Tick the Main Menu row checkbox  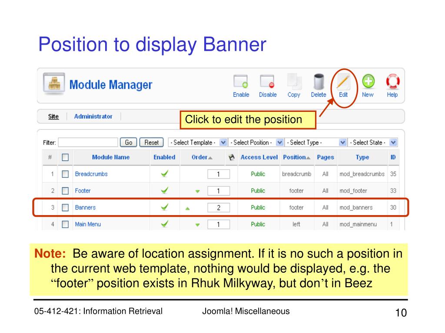click(x=65, y=224)
